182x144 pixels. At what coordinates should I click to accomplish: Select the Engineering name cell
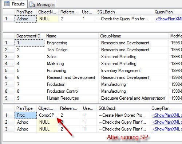(x=71, y=43)
